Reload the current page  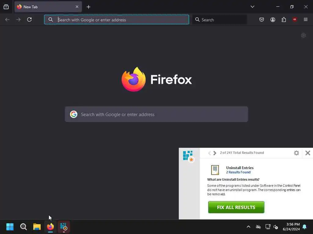[29, 19]
